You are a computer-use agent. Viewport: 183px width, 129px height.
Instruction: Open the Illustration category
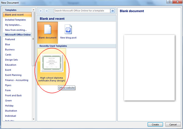pyautogui.click(x=11, y=111)
